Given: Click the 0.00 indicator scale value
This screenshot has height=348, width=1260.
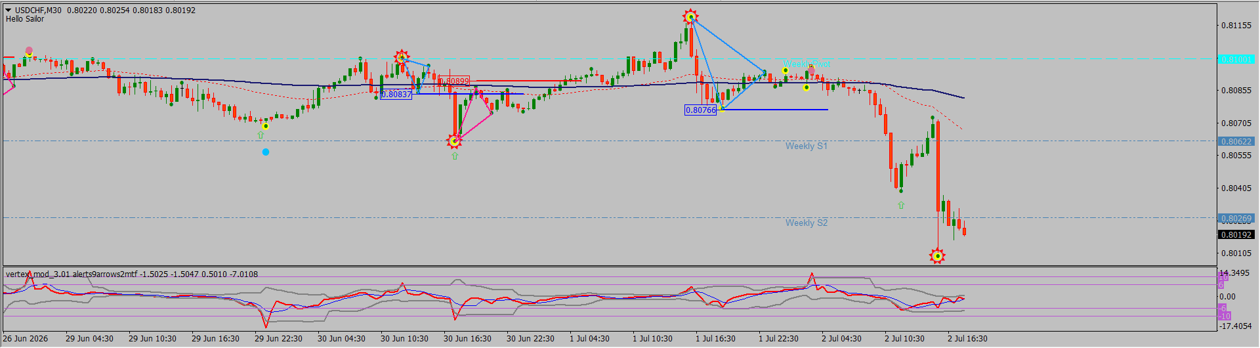Looking at the screenshot, I should (x=1228, y=296).
